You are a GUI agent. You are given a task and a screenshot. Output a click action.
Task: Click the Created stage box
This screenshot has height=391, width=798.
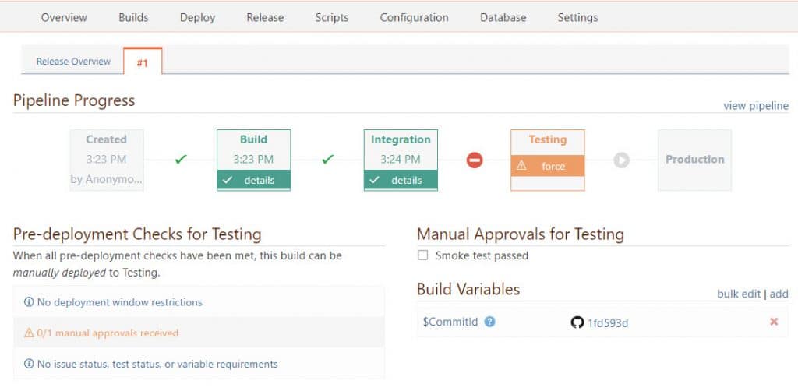106,160
